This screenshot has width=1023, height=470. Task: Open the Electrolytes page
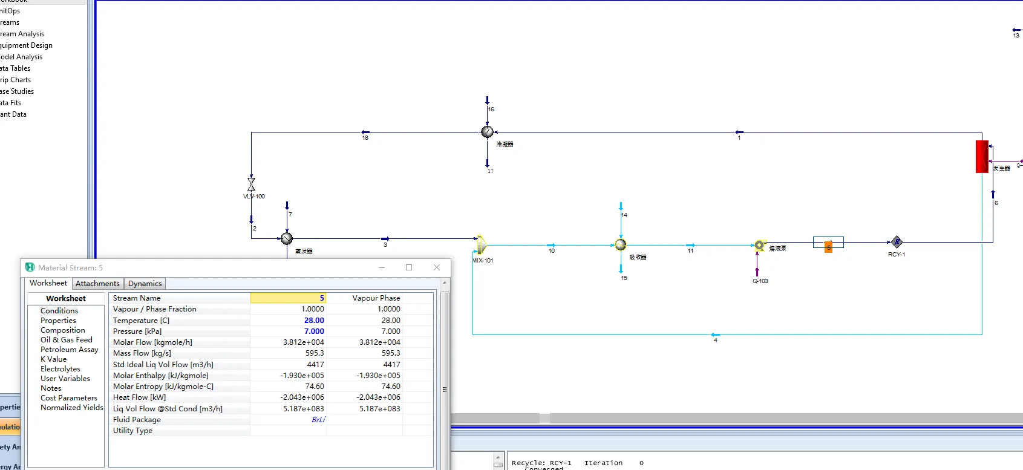coord(60,369)
